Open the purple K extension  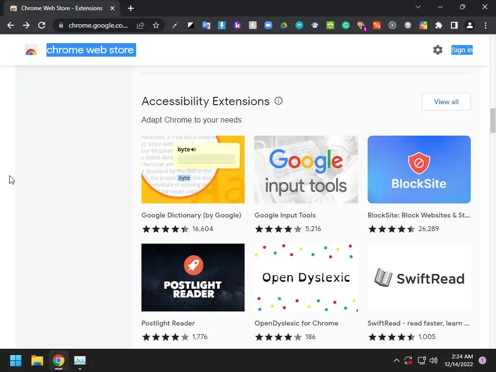click(237, 25)
